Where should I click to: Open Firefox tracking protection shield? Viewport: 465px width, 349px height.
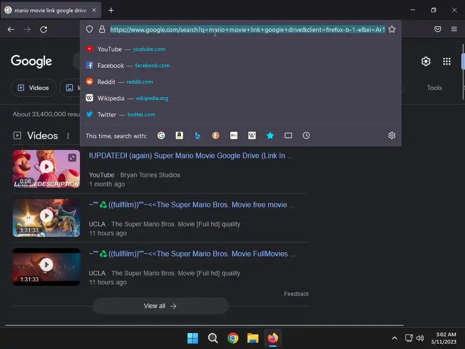tap(89, 29)
